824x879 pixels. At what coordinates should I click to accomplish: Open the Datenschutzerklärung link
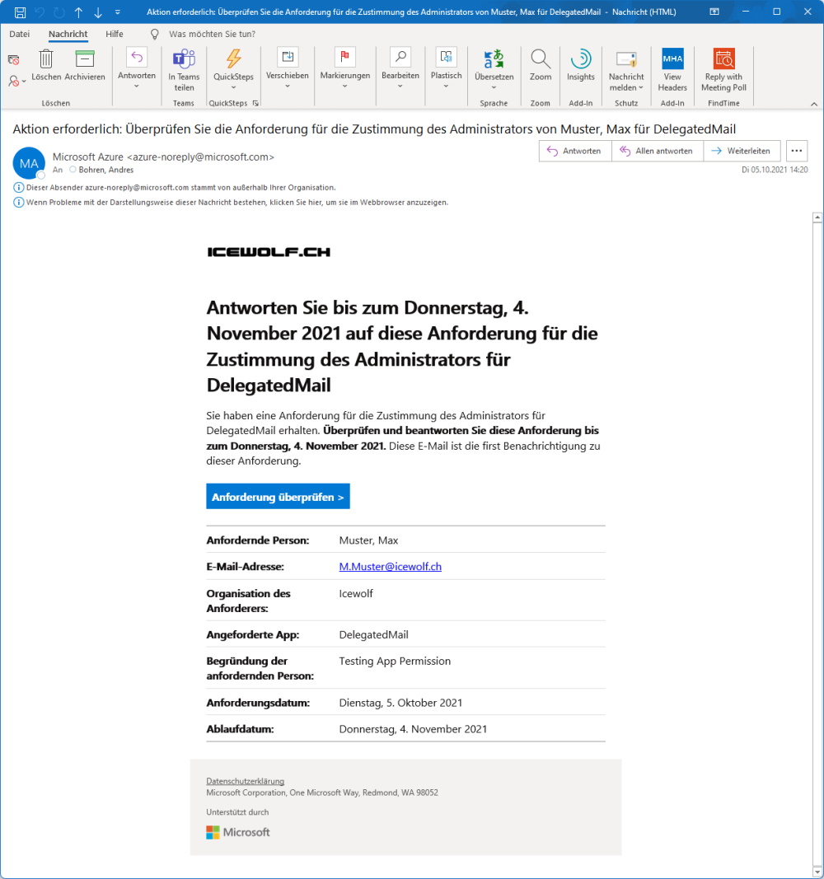[x=245, y=781]
